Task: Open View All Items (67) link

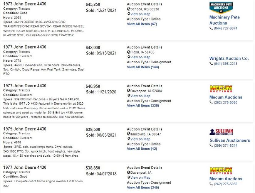Action: tap(142, 24)
